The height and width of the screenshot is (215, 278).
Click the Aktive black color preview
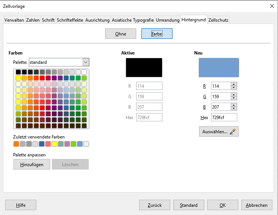coord(144,68)
